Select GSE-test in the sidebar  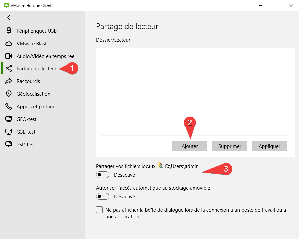(26, 132)
